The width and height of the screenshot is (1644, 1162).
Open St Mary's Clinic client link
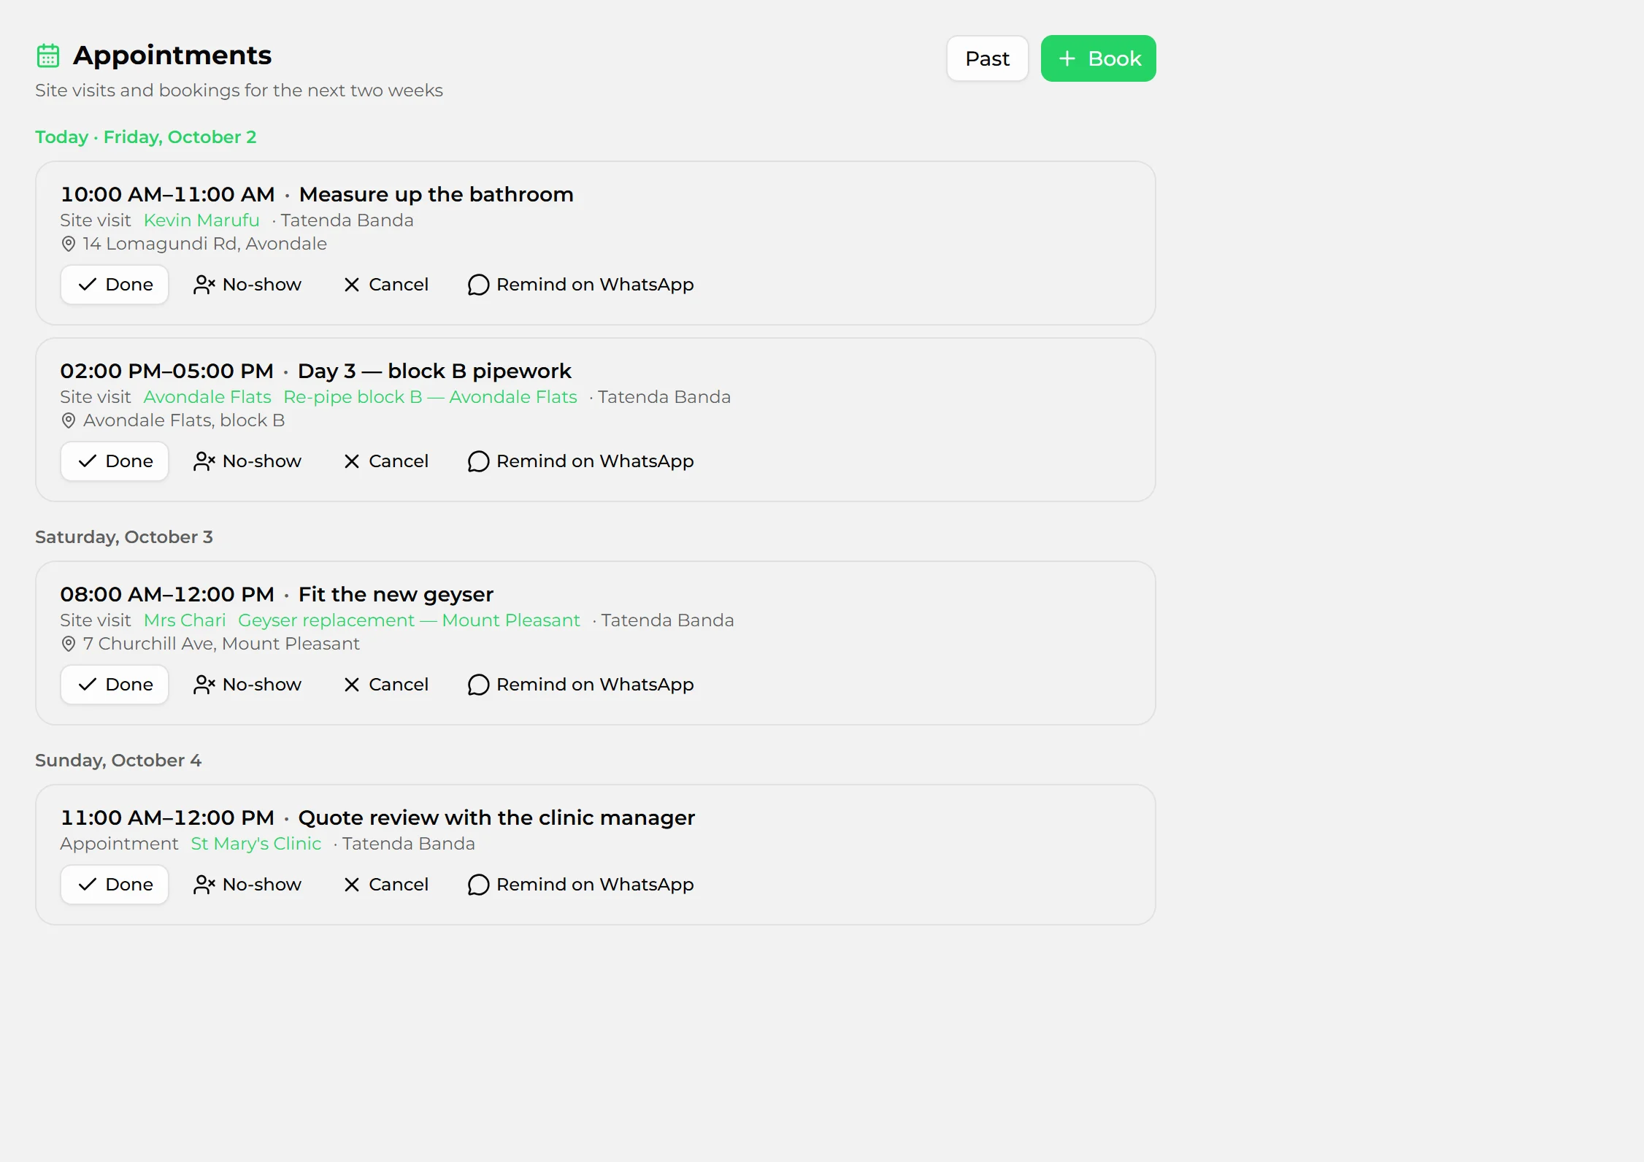point(256,844)
